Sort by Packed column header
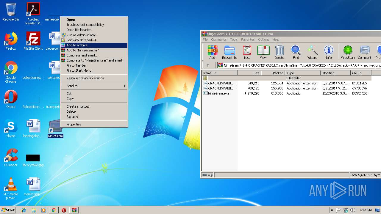The image size is (381, 214). click(x=273, y=73)
